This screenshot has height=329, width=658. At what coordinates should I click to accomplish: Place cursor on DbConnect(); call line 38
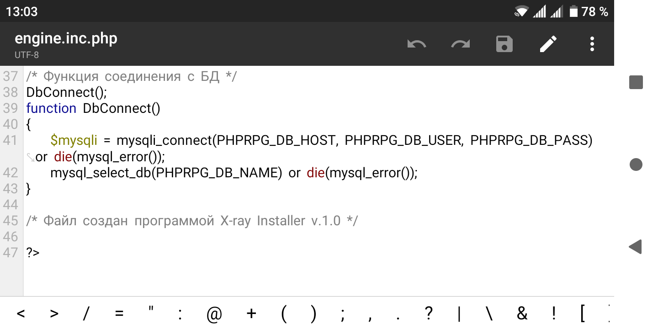(x=67, y=92)
